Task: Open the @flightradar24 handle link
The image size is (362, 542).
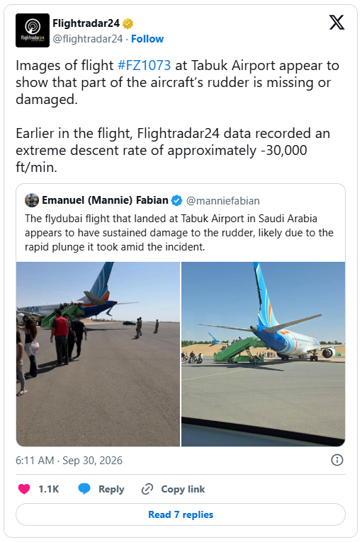Action: pyautogui.click(x=88, y=39)
